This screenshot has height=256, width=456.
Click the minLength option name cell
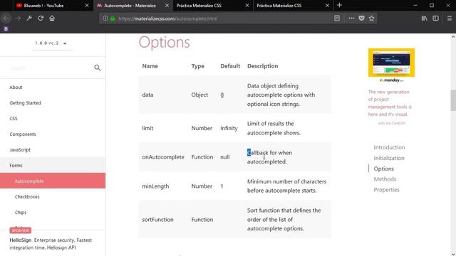[x=155, y=186]
